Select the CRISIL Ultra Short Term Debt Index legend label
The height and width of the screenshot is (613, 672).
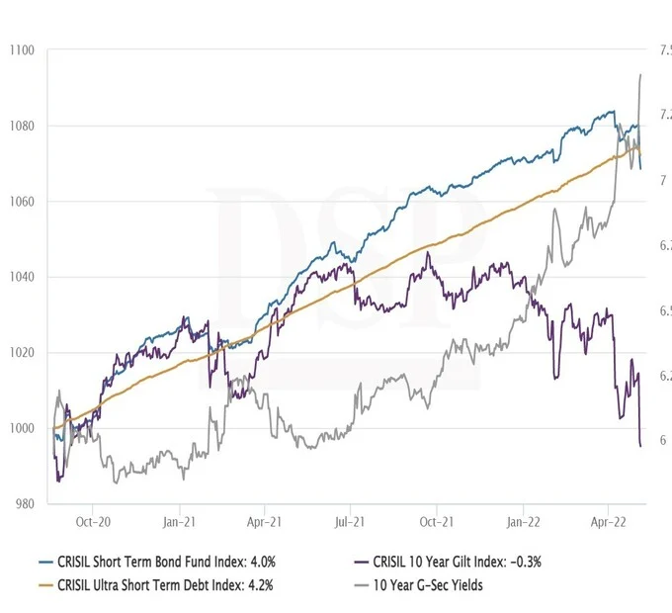pos(167,584)
